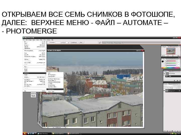Screen dimensions: 181x135
Task: Expand the Export submenu
Action: point(35,71)
